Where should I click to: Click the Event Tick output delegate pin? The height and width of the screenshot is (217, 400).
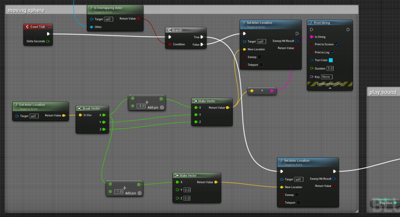click(x=50, y=27)
